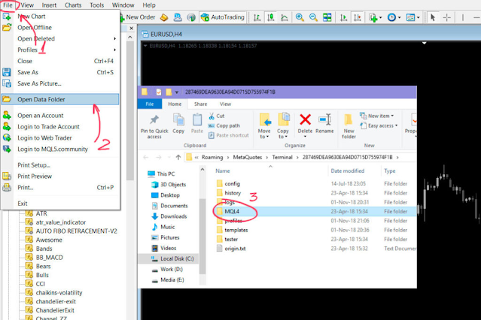Click Pin to Quick access

pos(154,126)
